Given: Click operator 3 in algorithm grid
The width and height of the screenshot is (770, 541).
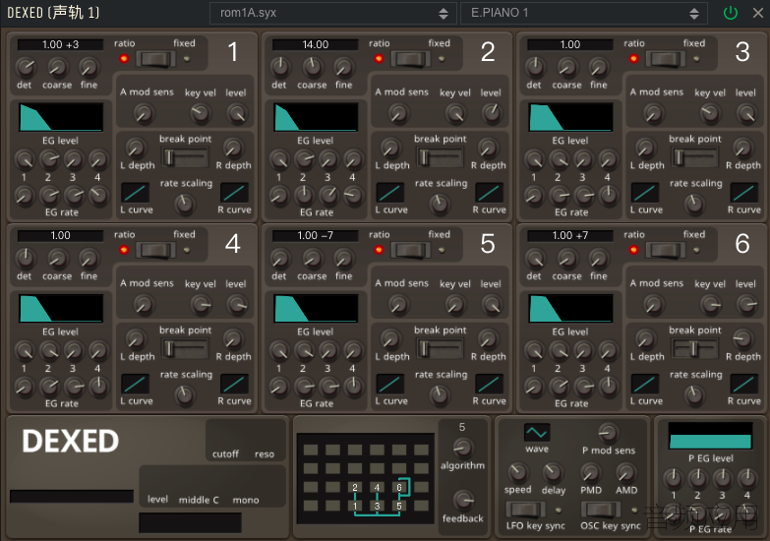Looking at the screenshot, I should click(x=377, y=506).
